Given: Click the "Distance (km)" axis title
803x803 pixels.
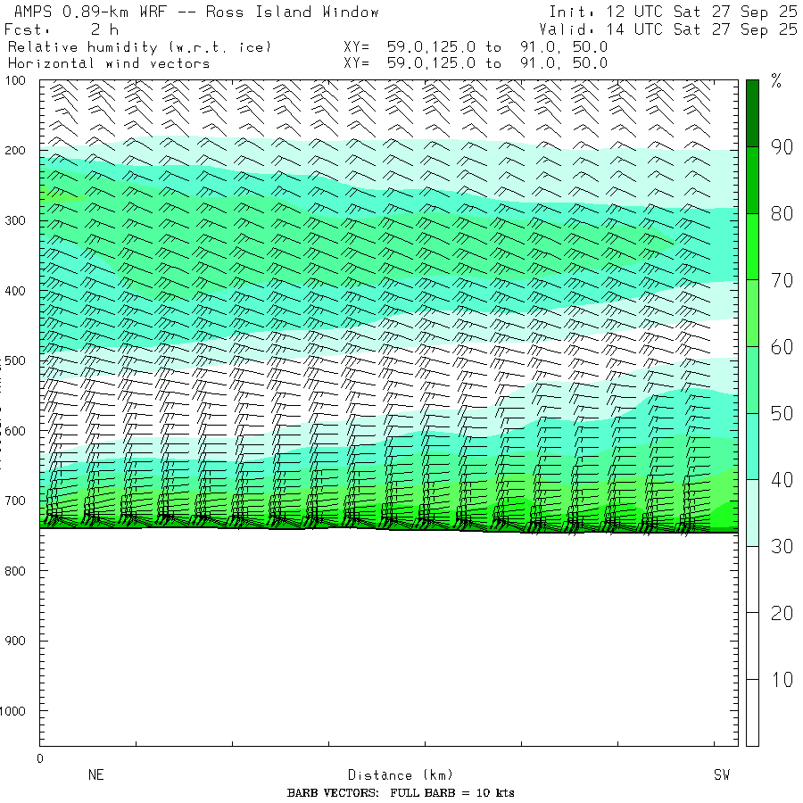Looking at the screenshot, I should pos(401,774).
